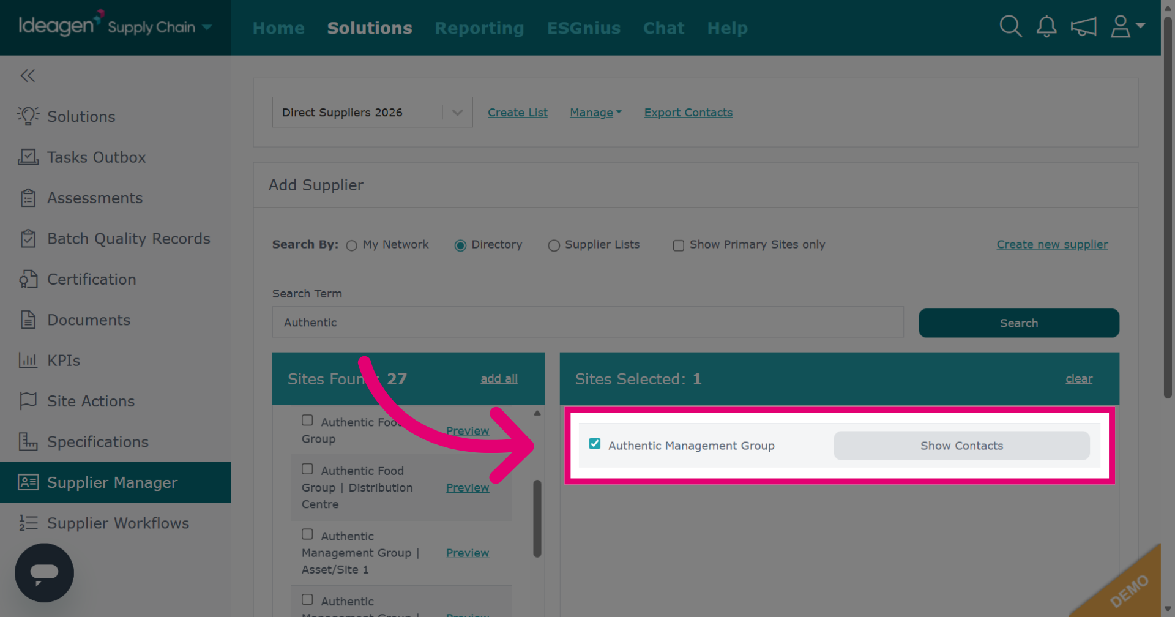Click the Specifications icon
This screenshot has height=617, width=1175.
(x=28, y=441)
